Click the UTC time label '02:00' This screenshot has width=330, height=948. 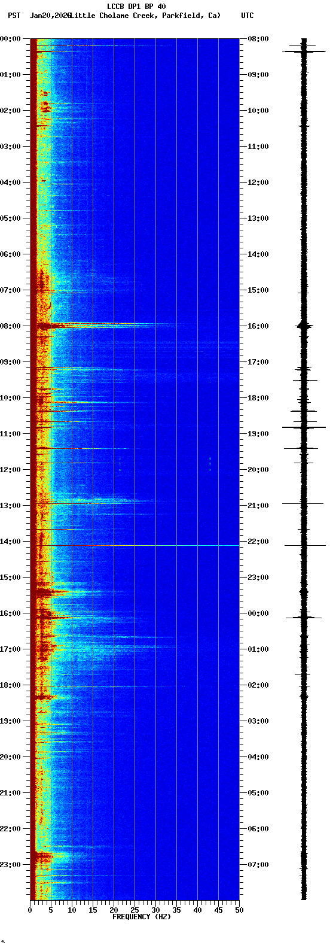tap(258, 685)
